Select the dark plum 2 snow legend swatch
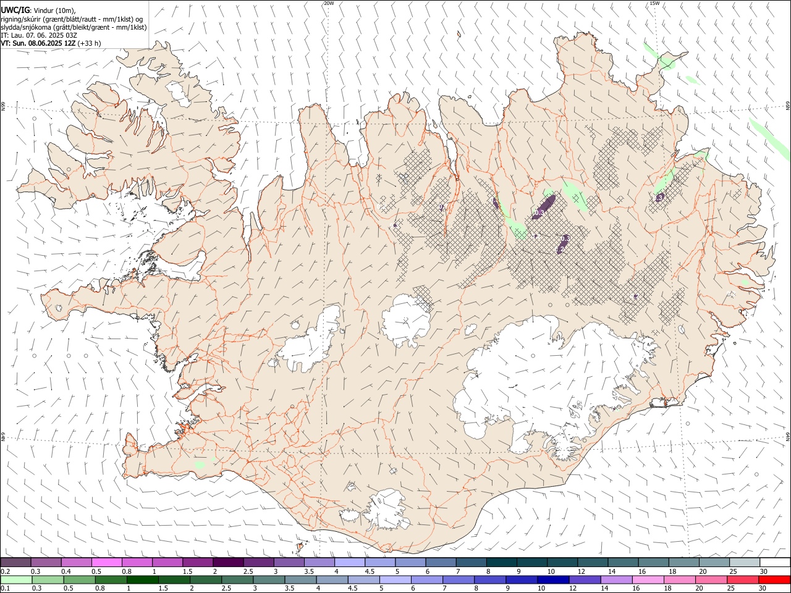The width and height of the screenshot is (791, 593). coord(228,563)
